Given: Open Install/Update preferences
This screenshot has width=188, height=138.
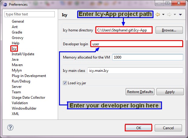Looking at the screenshot, I should click(23, 54).
